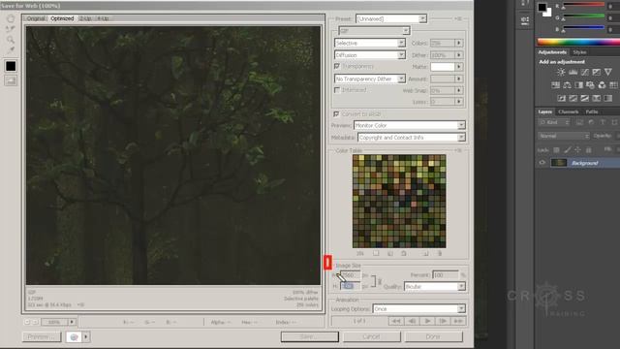Click the color spectrum ramp in Color panel
Viewport: 620px width, 349px height.
pos(578,43)
